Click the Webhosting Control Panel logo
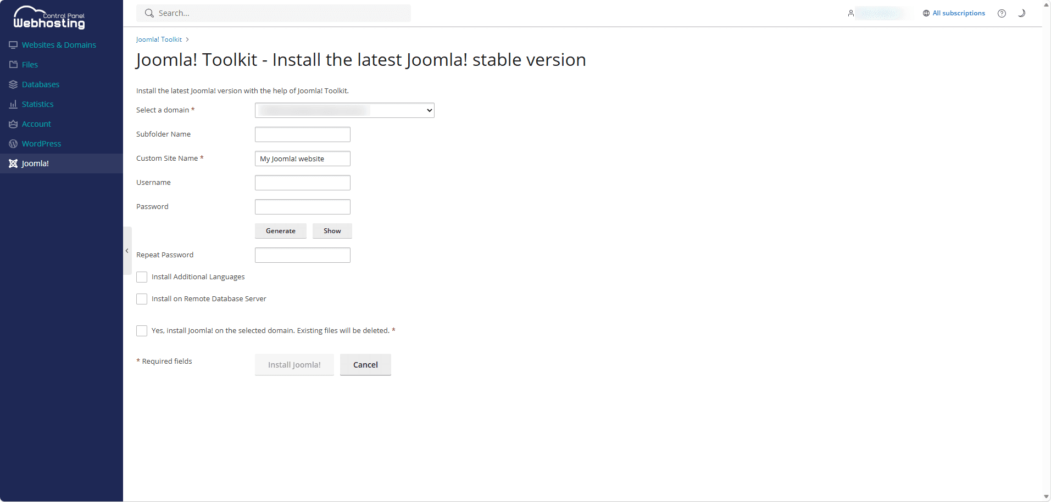 (49, 17)
